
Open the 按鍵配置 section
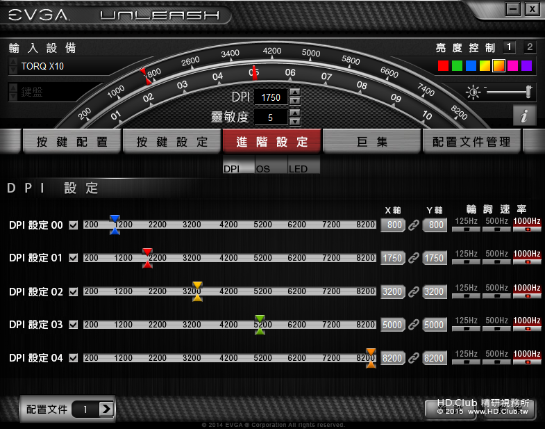click(x=72, y=141)
